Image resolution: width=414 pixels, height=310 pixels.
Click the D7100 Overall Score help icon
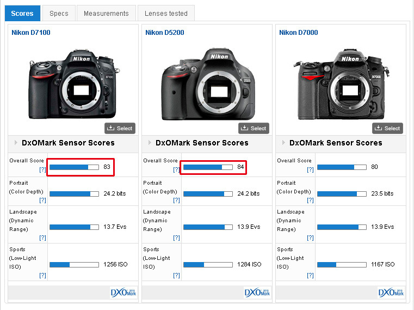[42, 170]
